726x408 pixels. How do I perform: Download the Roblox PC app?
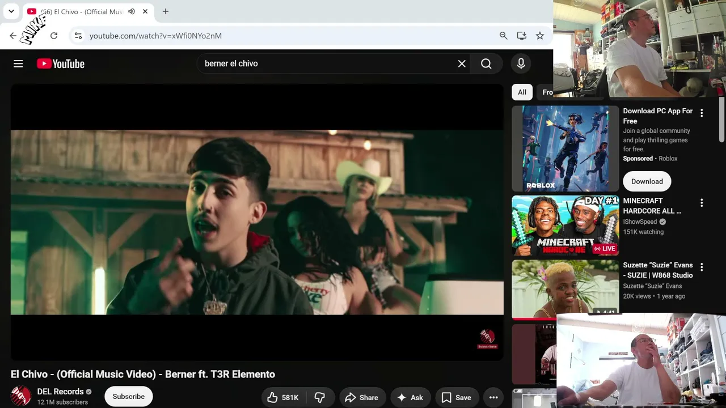pyautogui.click(x=647, y=181)
